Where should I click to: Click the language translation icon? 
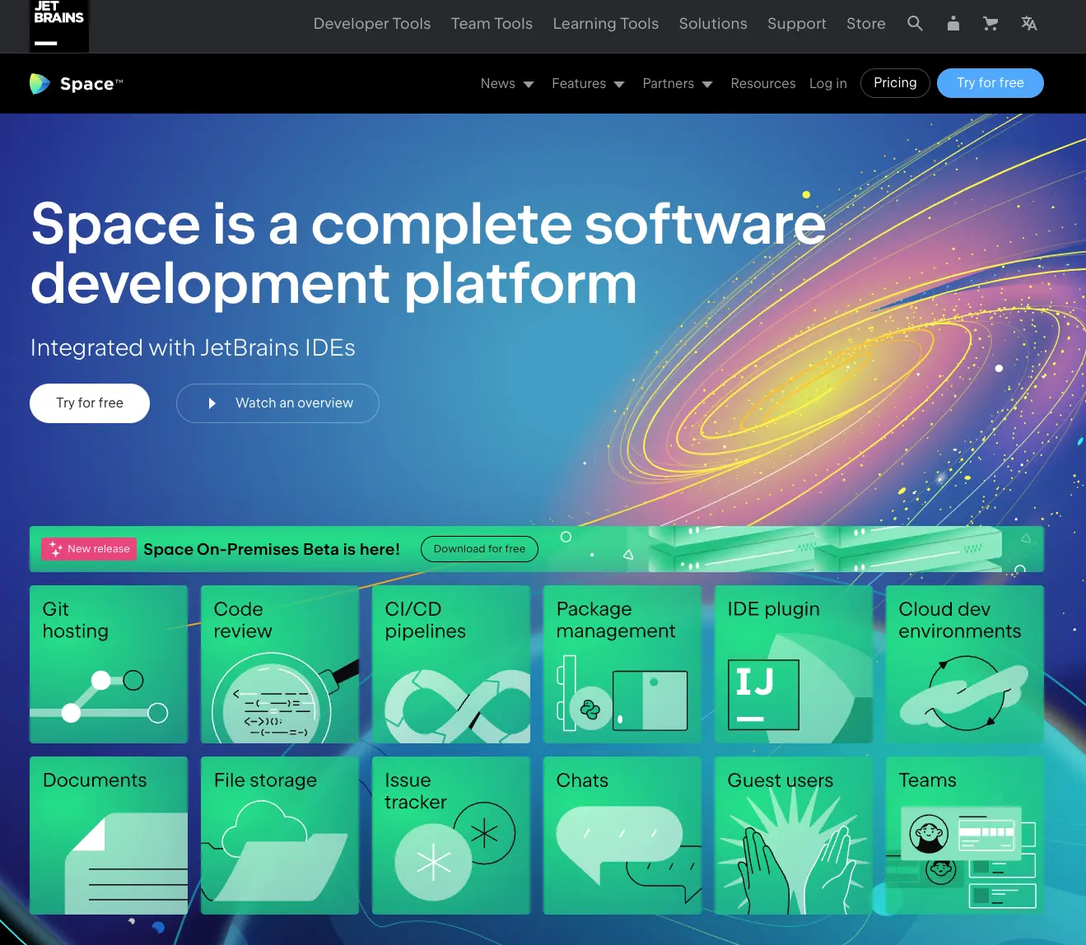point(1028,23)
